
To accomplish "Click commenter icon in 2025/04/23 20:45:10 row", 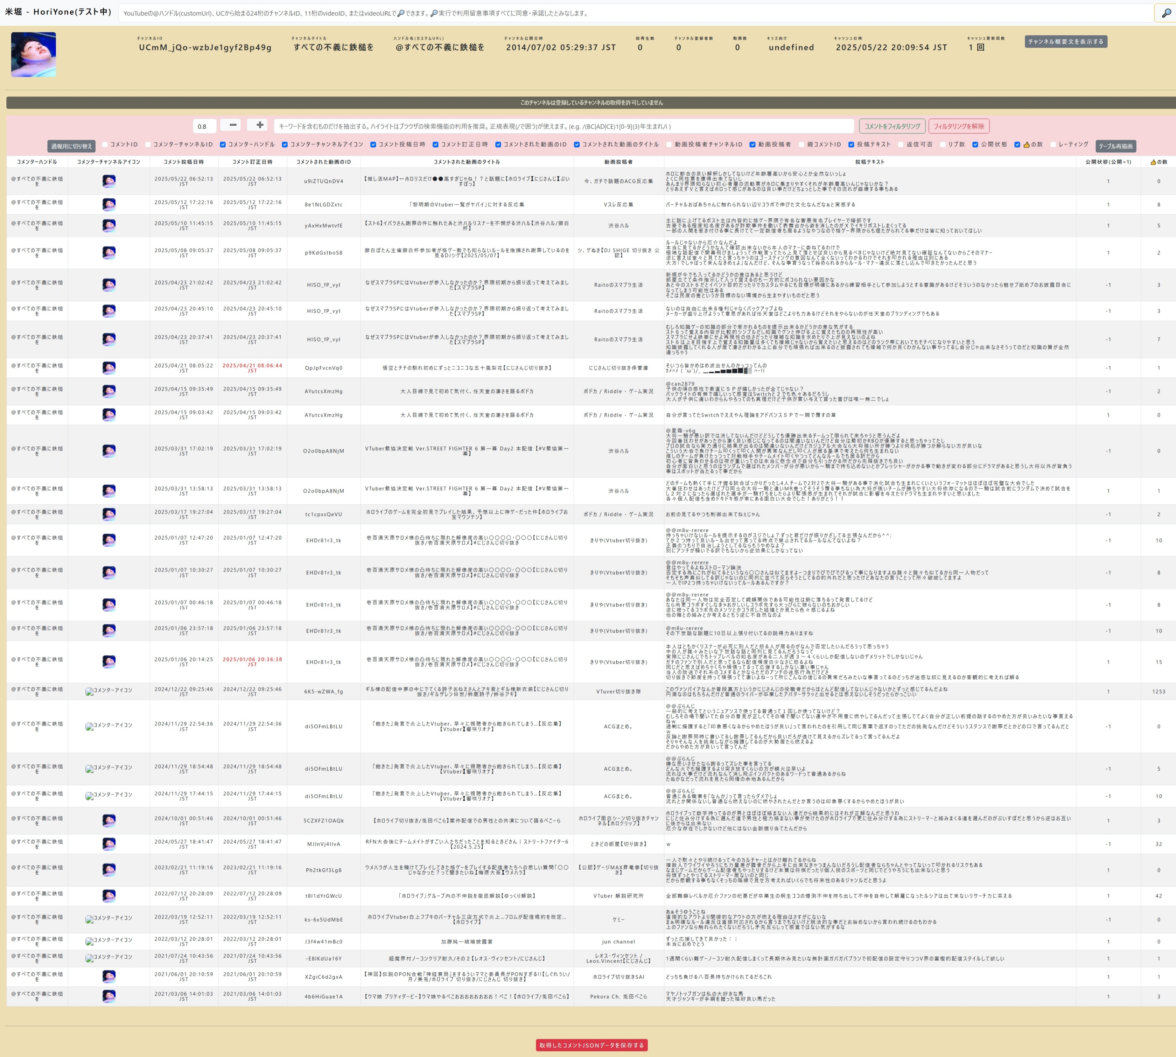I will point(109,311).
